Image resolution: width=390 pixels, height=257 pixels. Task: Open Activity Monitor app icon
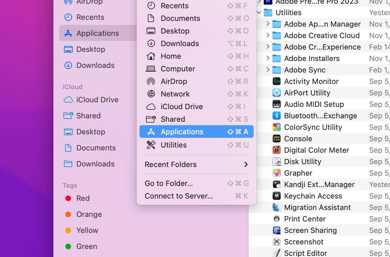[x=276, y=81]
